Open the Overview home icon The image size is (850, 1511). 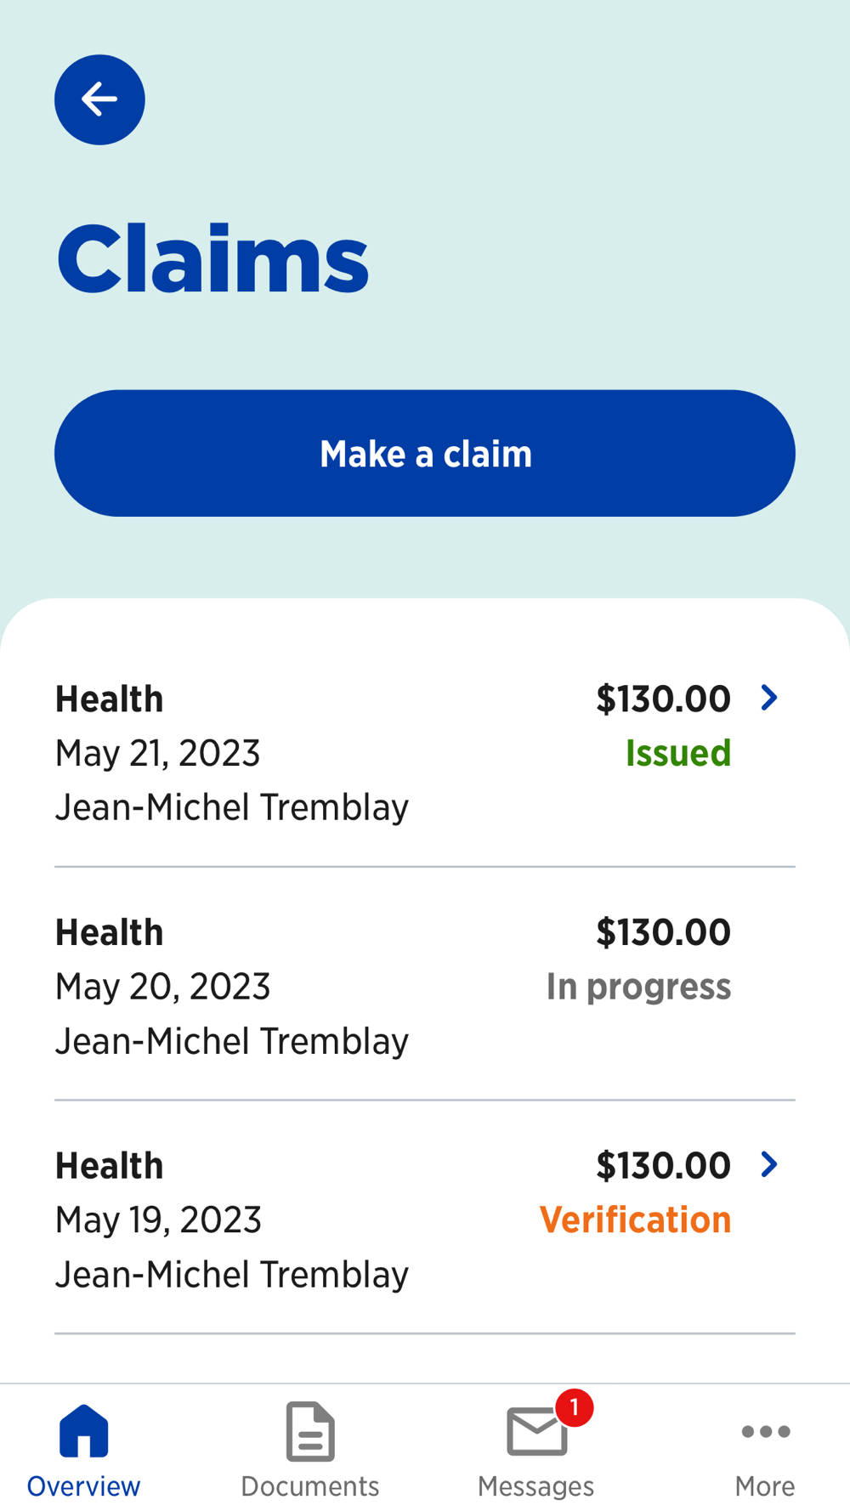[x=84, y=1430]
